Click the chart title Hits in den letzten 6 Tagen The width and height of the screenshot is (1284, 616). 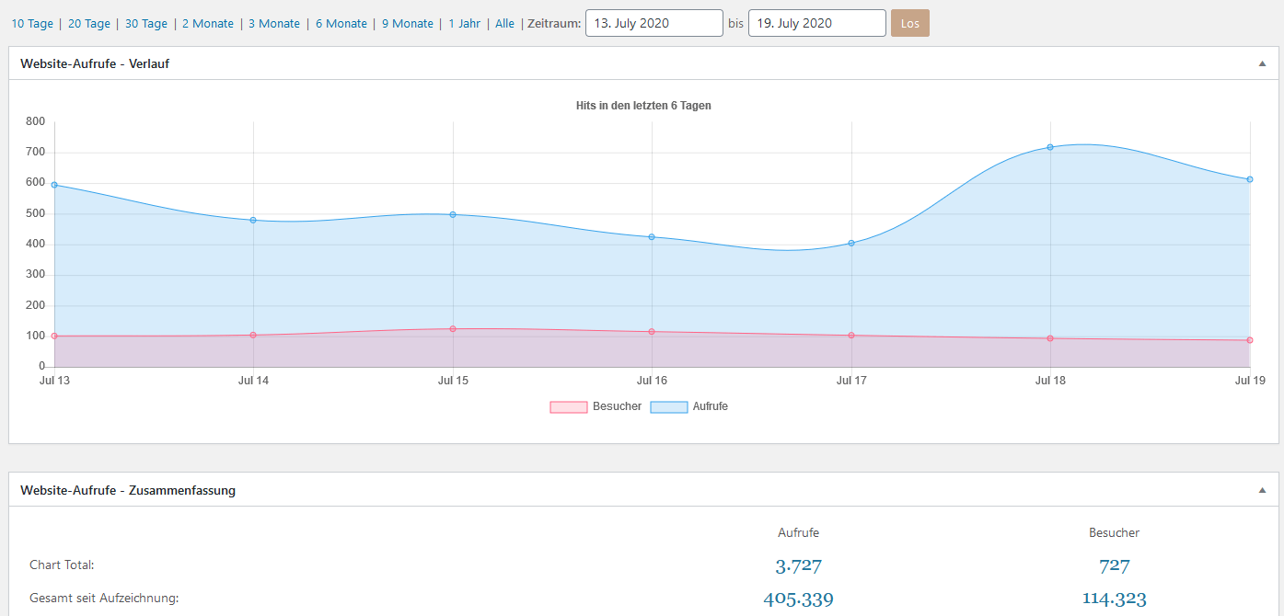point(643,106)
